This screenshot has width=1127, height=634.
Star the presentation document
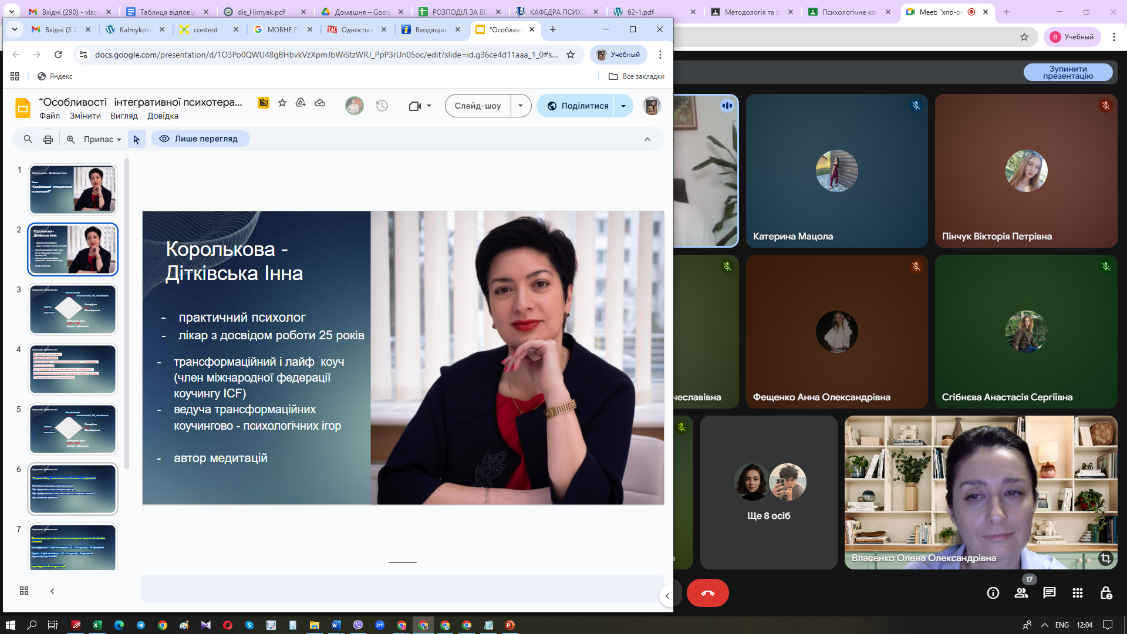tap(282, 103)
